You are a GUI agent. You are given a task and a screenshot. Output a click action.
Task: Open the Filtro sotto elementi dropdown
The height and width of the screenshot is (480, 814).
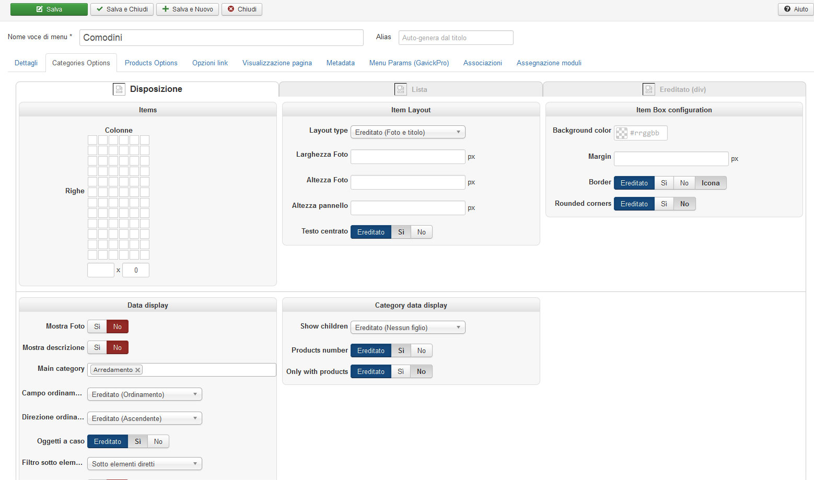(x=145, y=464)
